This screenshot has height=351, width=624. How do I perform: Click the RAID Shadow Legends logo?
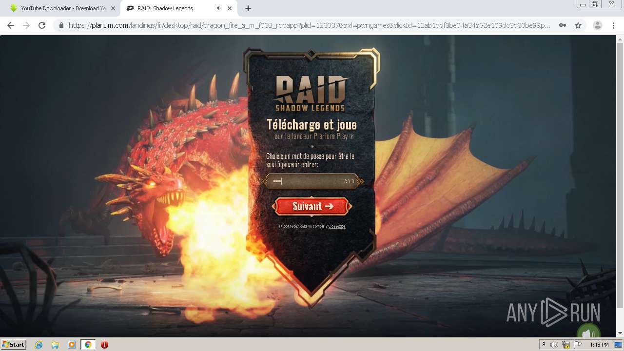[x=311, y=93]
